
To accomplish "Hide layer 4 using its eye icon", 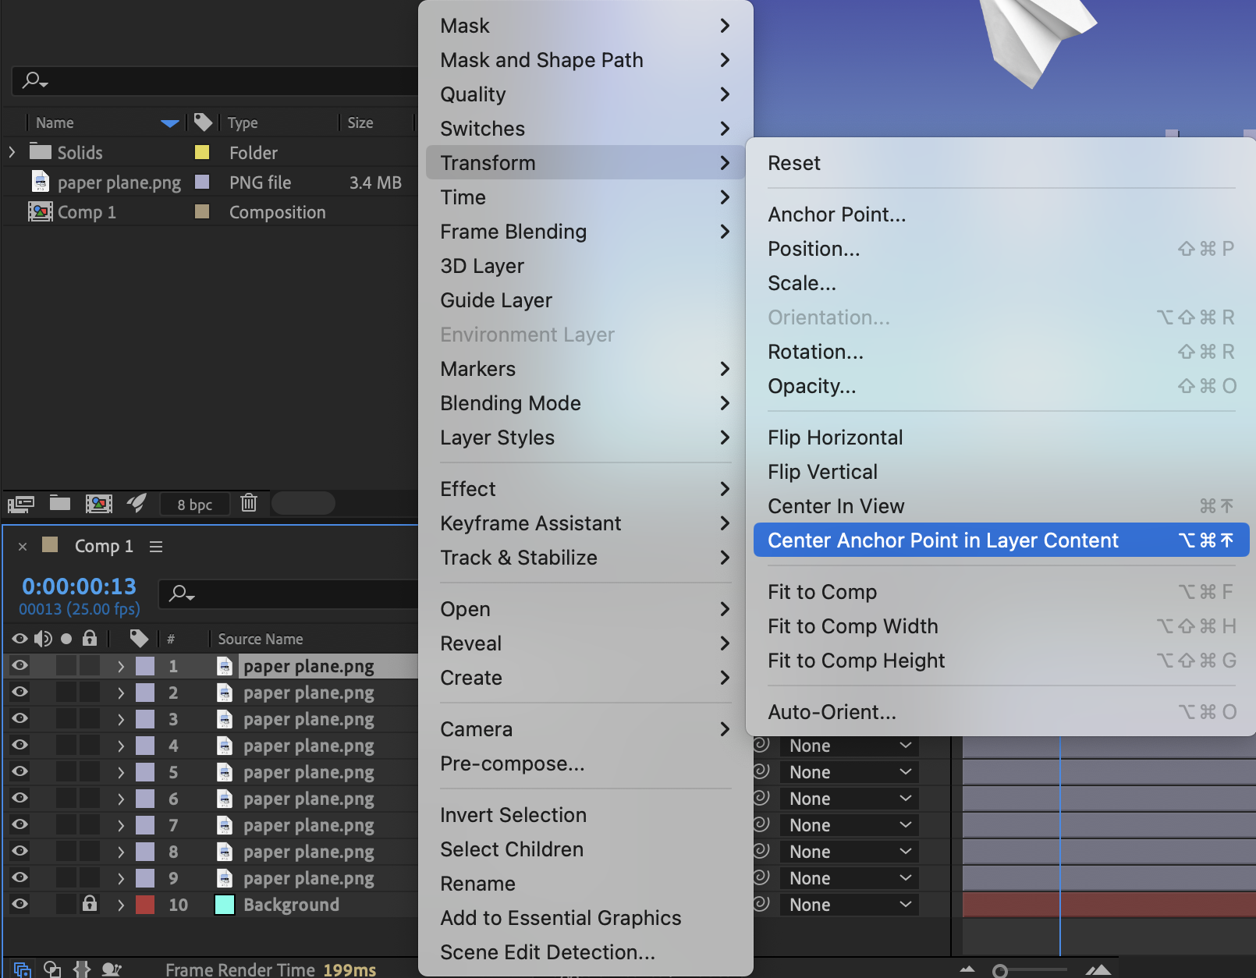I will [x=20, y=745].
